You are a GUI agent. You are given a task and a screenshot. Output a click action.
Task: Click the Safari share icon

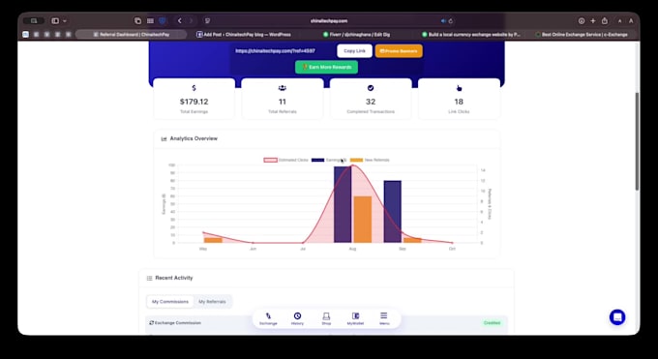tap(604, 20)
